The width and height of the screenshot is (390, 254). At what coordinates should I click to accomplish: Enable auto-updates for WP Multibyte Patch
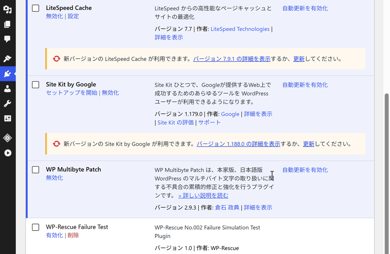click(305, 170)
